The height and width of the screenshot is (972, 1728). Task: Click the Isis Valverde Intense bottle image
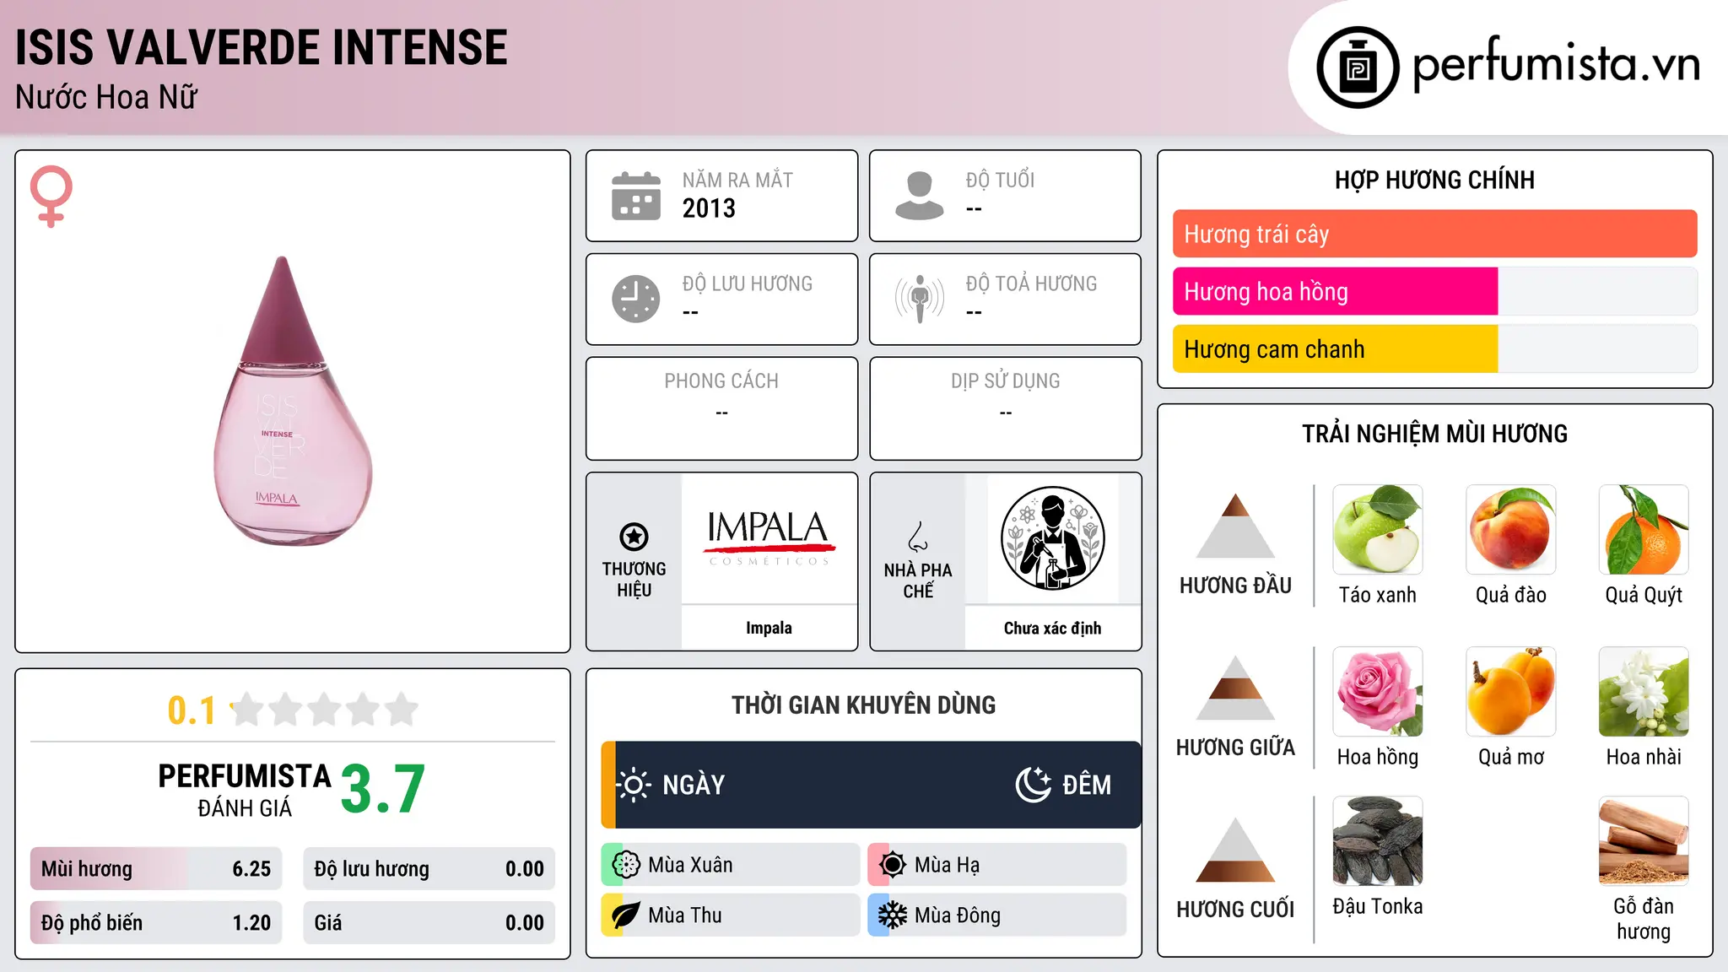(x=292, y=401)
